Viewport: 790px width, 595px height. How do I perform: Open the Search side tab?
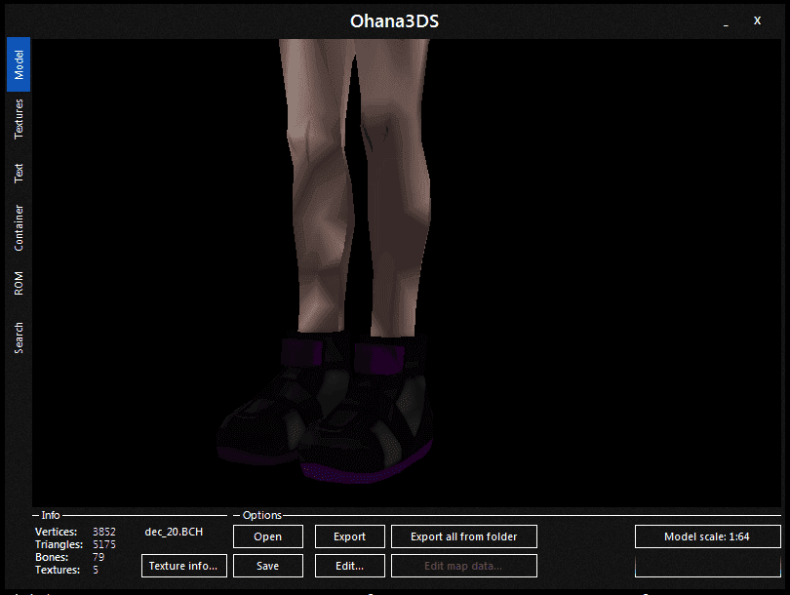19,337
